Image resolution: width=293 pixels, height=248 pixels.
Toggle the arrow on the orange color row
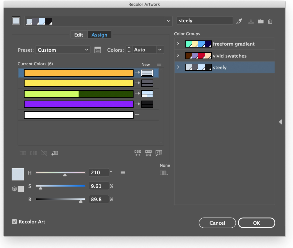pyautogui.click(x=137, y=73)
